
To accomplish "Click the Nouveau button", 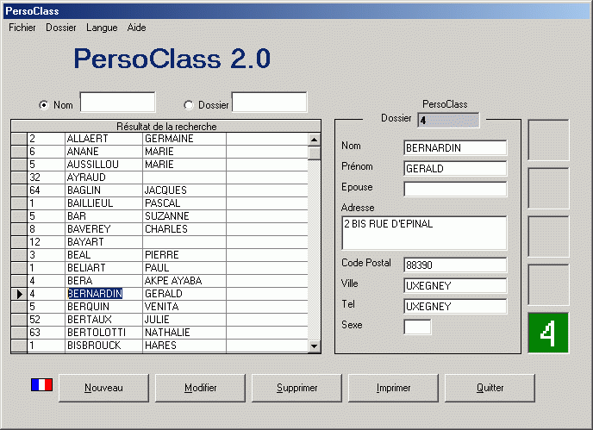I will (x=103, y=388).
